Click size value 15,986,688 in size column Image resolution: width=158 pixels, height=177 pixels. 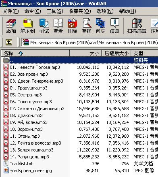coord(88,109)
